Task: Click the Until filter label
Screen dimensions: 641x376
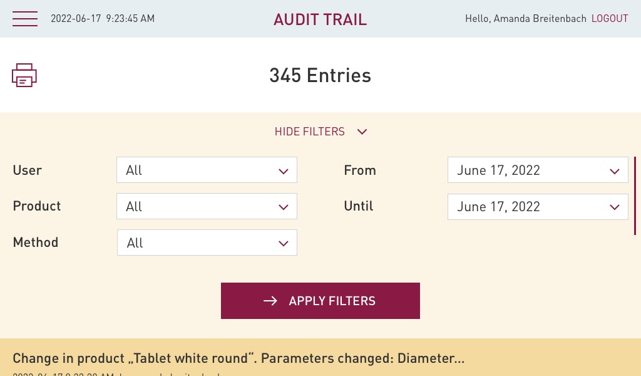Action: coord(359,206)
